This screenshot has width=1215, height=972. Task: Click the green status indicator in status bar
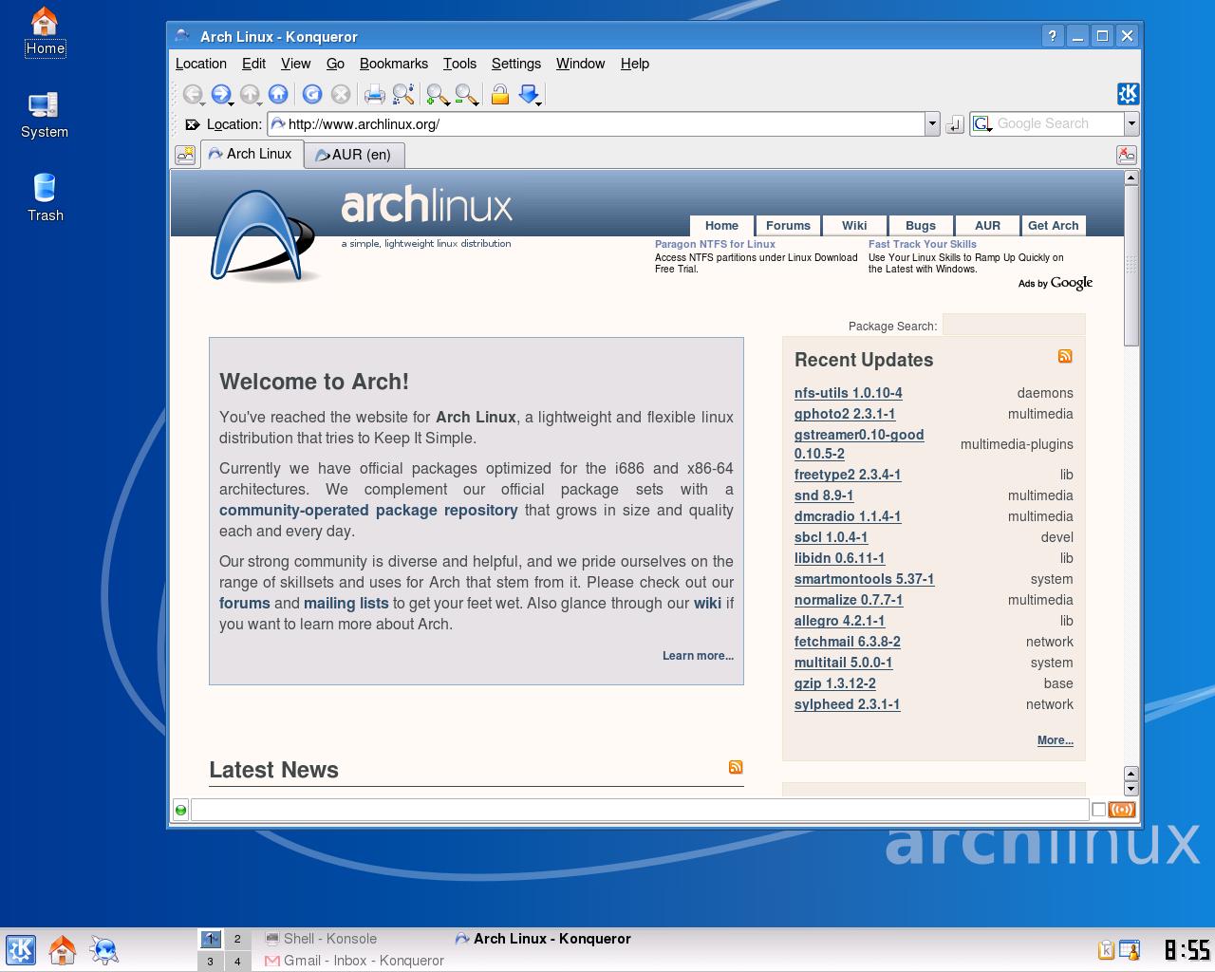(x=180, y=810)
